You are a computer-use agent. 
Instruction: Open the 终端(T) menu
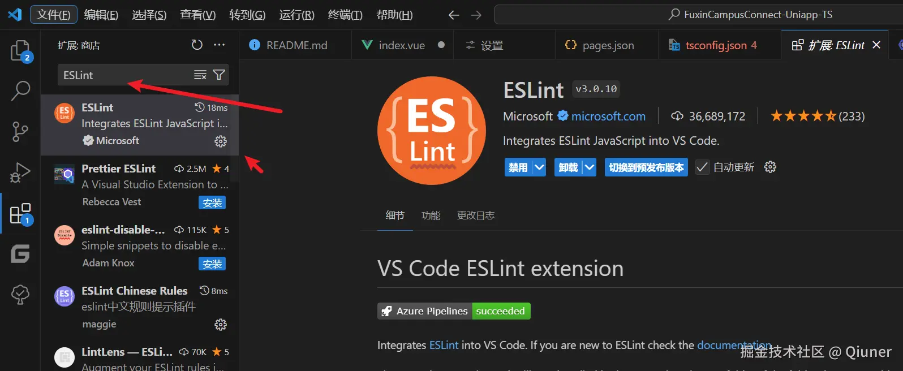point(345,15)
